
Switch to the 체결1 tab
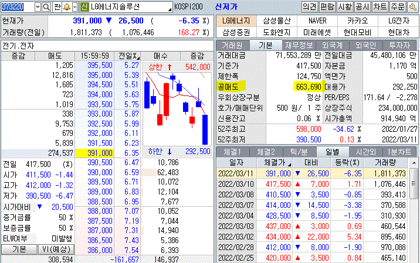click(x=232, y=152)
